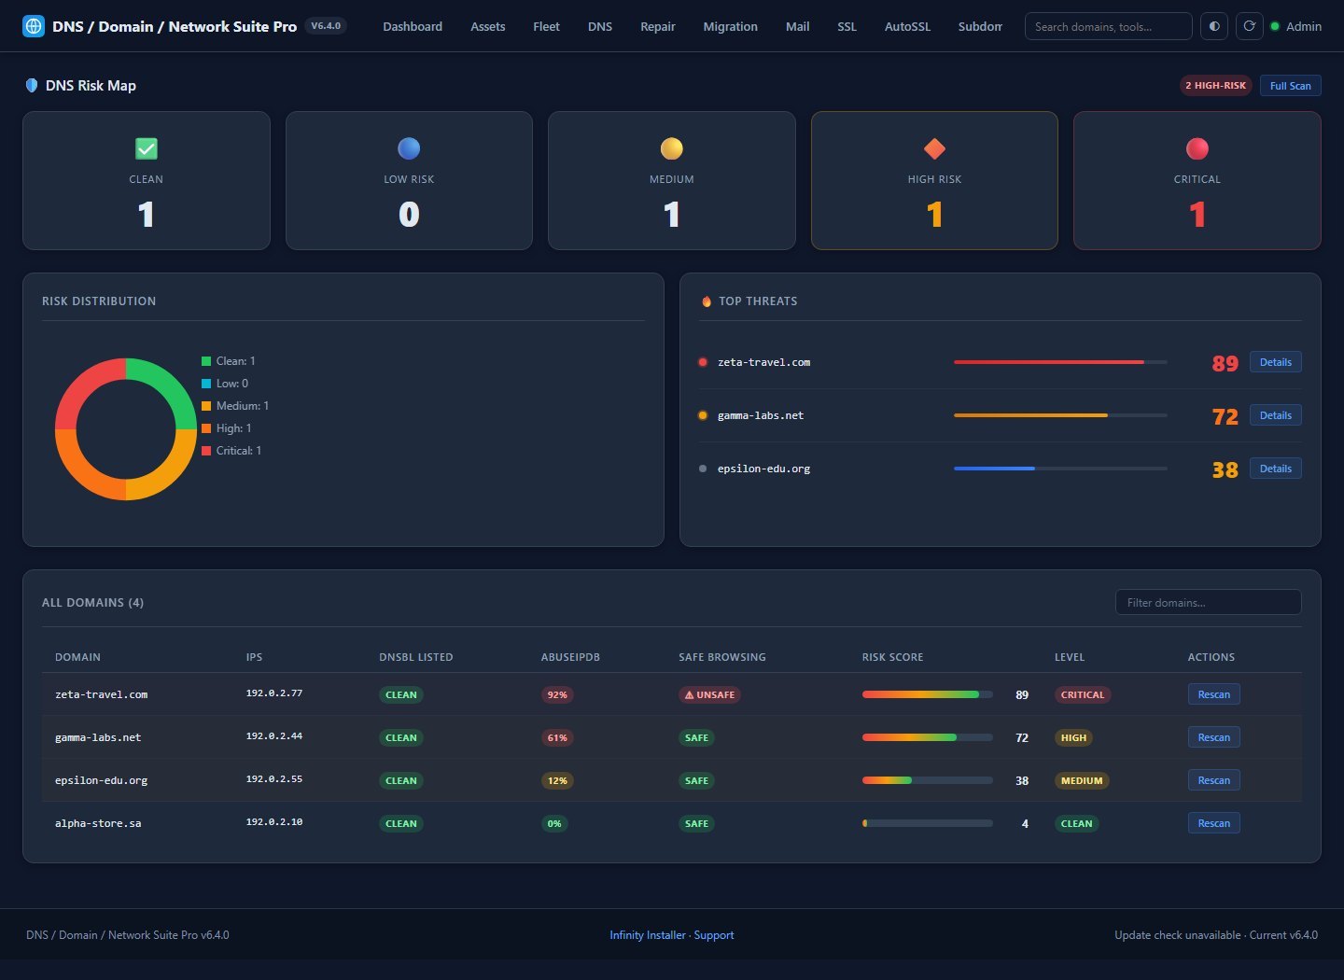
Task: Click the shield icon beside DNS Risk Map
Action: click(x=32, y=86)
